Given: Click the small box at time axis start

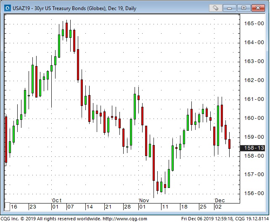Looking at the screenshot, I should (7, 207).
